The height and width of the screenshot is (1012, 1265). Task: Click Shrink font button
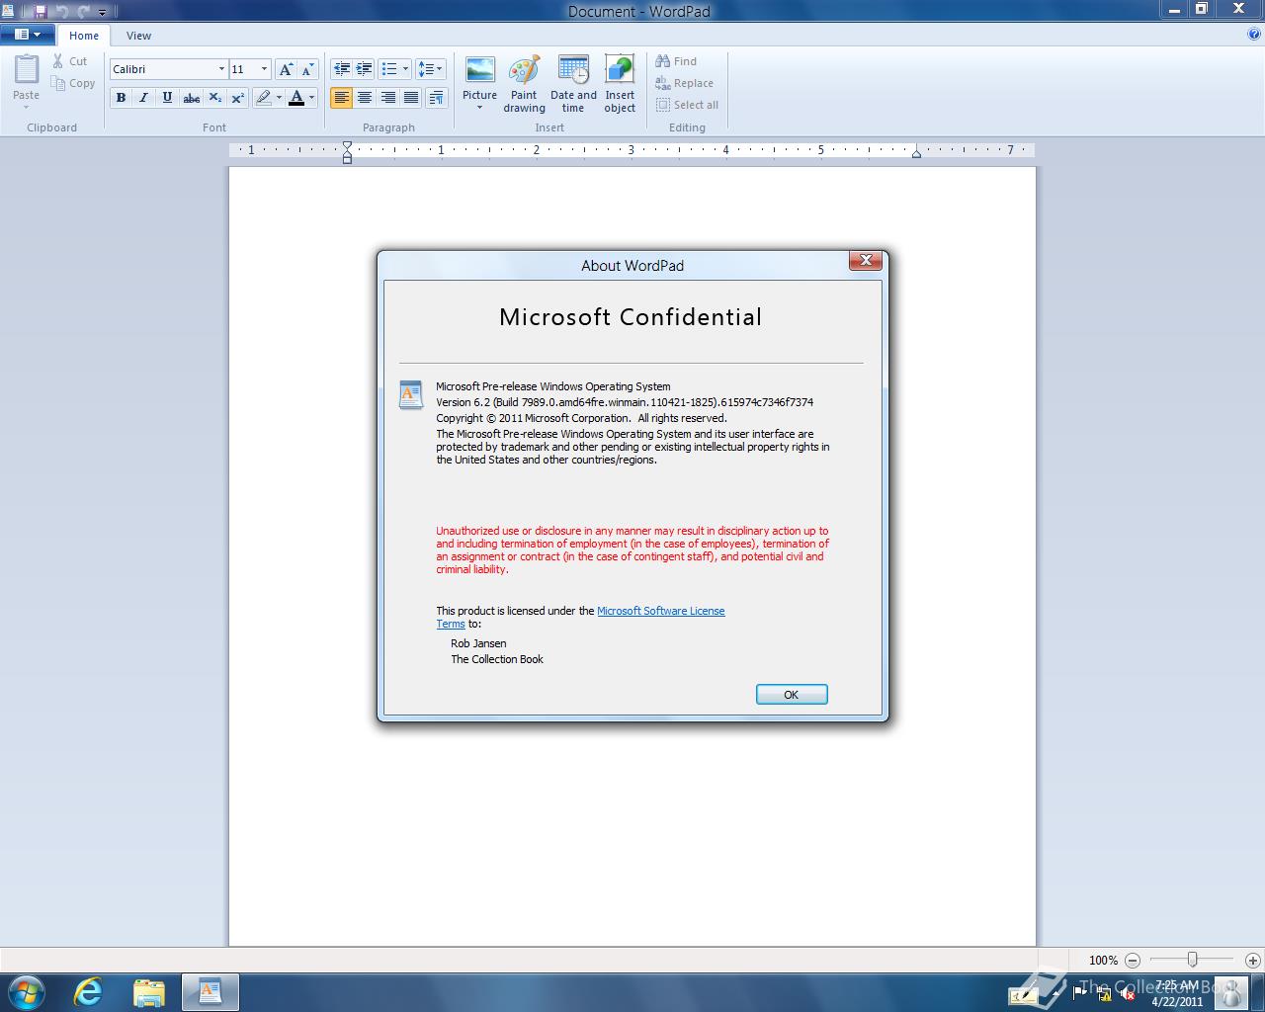(307, 69)
